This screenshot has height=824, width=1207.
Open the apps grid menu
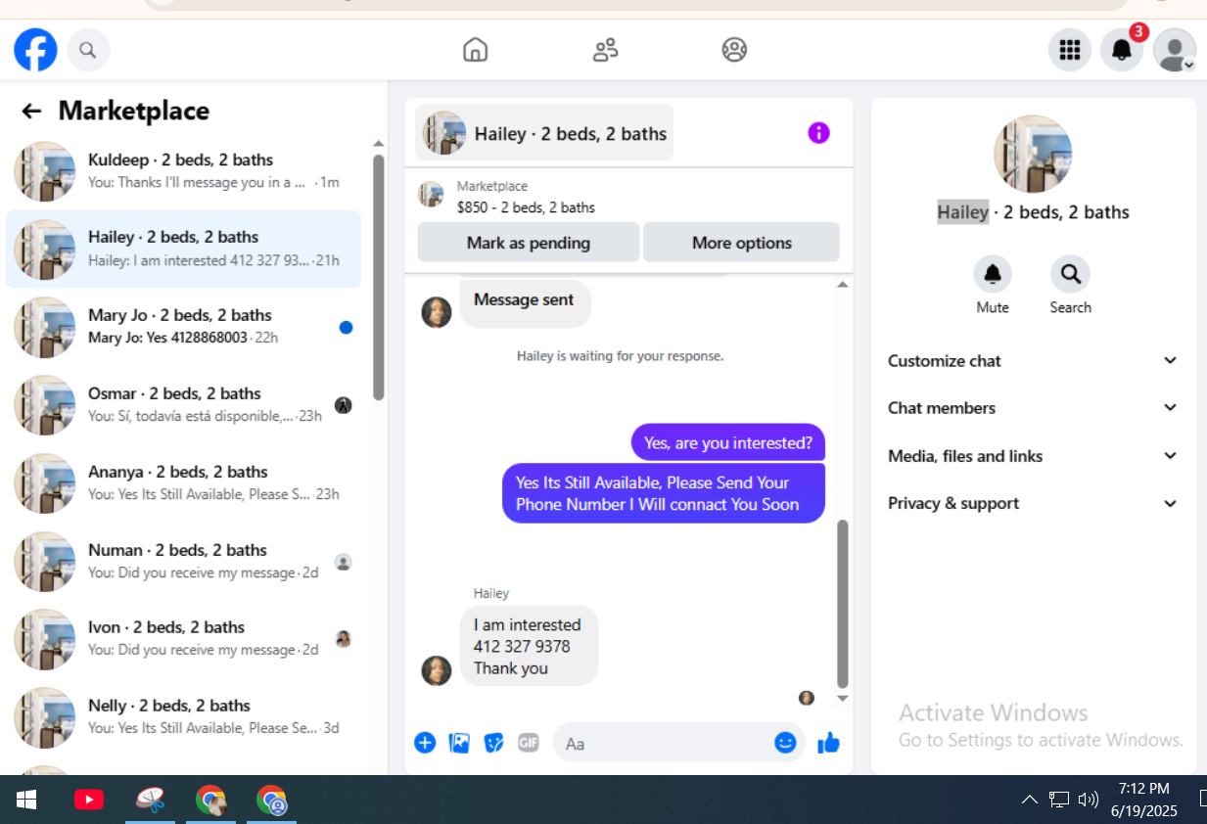pyautogui.click(x=1070, y=50)
